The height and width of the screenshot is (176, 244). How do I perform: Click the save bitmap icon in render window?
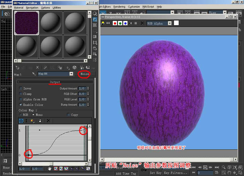pyautogui.click(x=103, y=23)
